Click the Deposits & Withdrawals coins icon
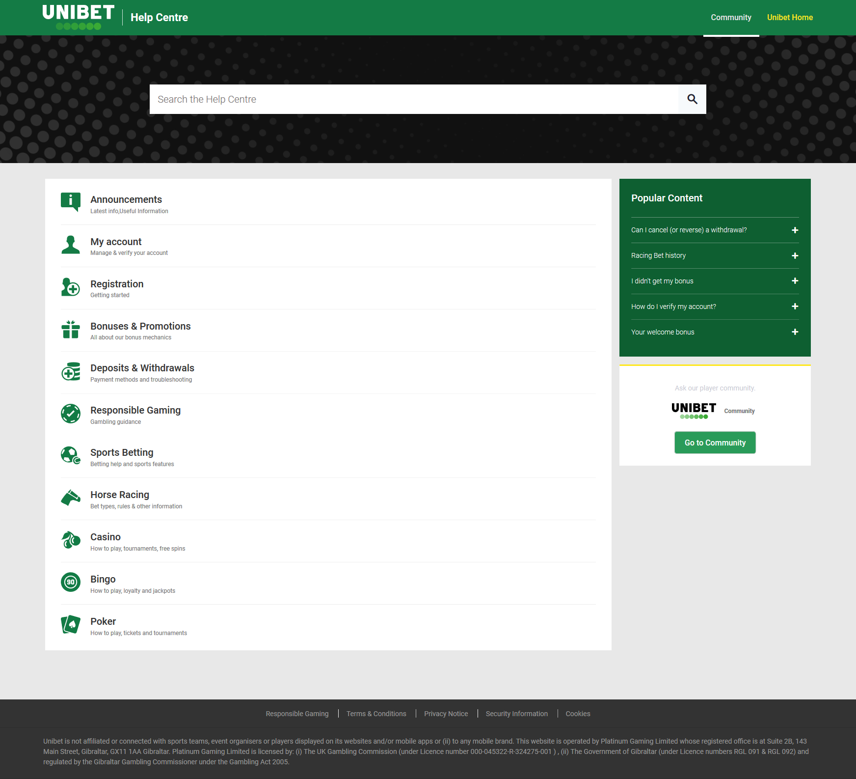The image size is (856, 779). click(x=71, y=371)
